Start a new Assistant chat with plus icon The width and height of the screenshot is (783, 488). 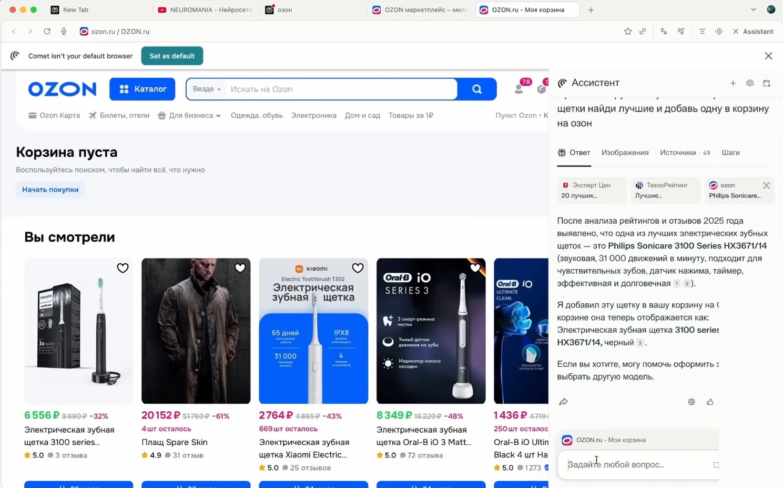(733, 83)
